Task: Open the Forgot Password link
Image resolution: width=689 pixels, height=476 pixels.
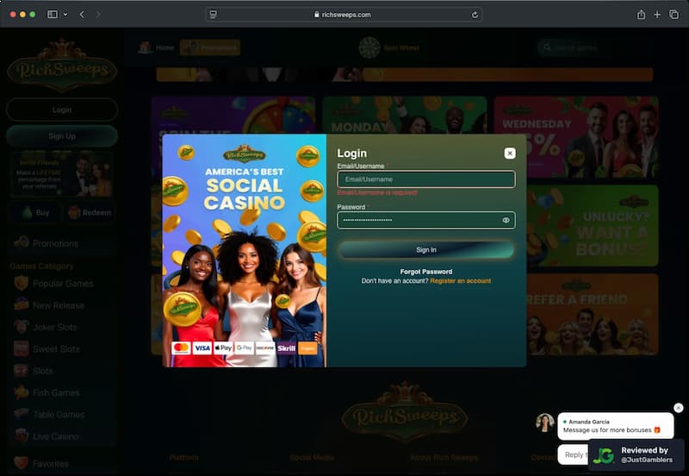Action: point(425,272)
